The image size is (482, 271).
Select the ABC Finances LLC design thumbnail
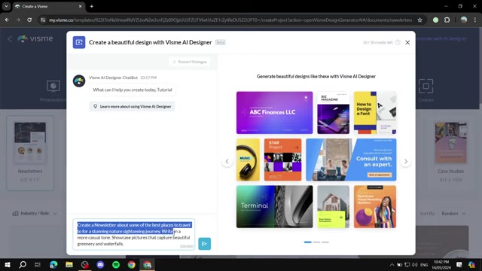pyautogui.click(x=274, y=113)
